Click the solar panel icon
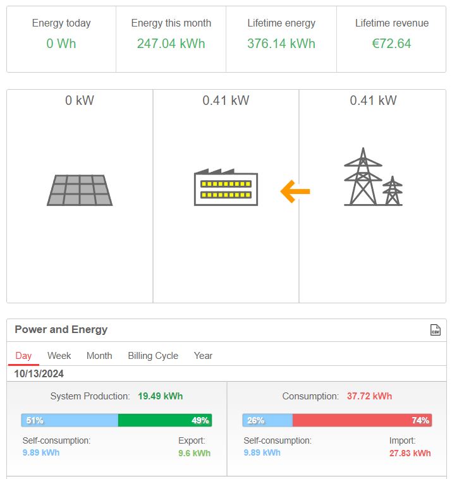452x479 pixels. pos(80,190)
